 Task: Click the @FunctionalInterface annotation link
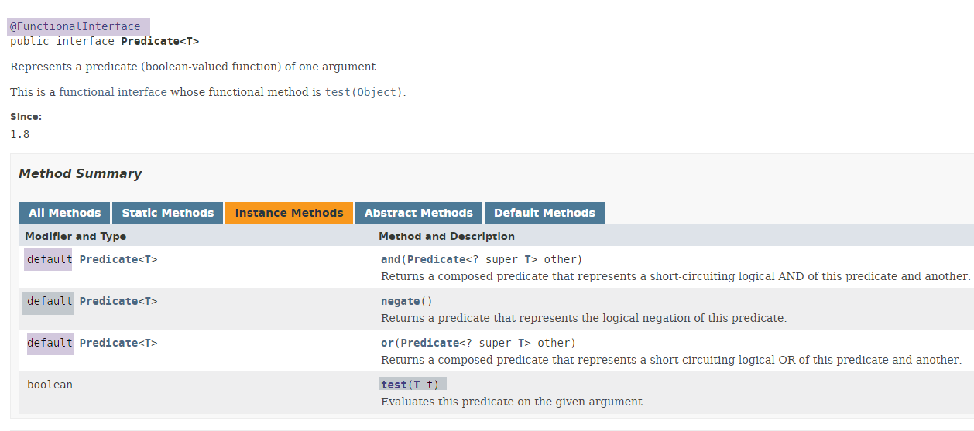(75, 26)
